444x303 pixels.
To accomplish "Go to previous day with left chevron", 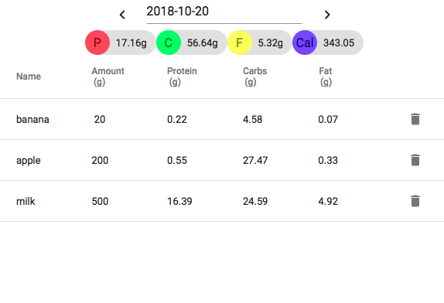I will (122, 15).
